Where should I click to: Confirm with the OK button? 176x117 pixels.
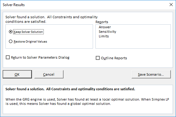(17, 74)
